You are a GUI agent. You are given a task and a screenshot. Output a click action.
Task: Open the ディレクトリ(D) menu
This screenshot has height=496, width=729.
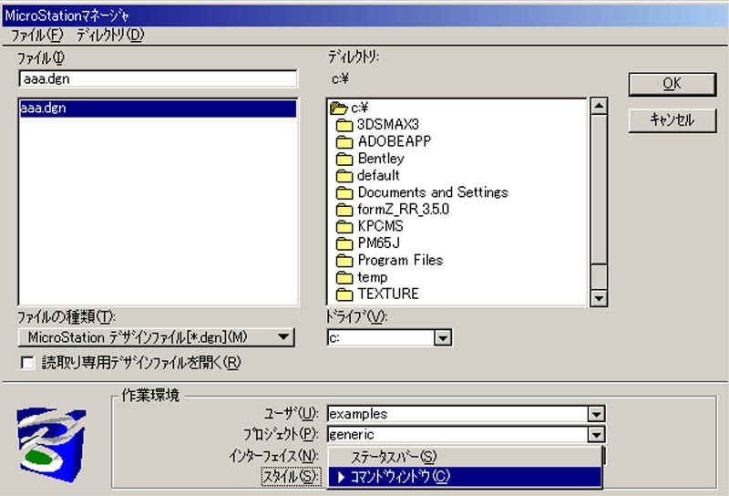[110, 35]
